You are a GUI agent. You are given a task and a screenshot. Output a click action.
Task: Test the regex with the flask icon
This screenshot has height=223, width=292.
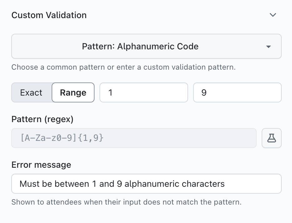[271, 138]
